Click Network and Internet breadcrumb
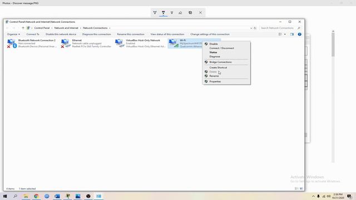The image size is (356, 200). [x=66, y=28]
